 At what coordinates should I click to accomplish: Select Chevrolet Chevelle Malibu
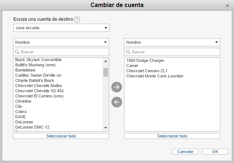click(39, 86)
